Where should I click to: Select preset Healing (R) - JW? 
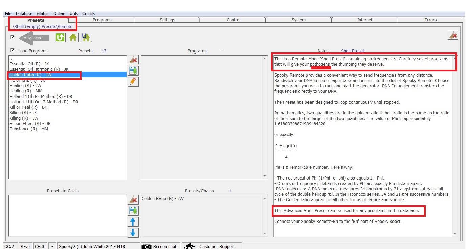point(68,85)
